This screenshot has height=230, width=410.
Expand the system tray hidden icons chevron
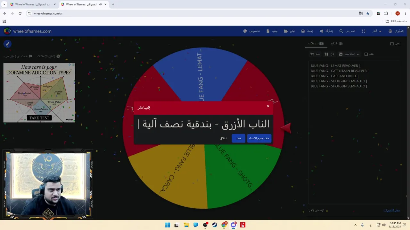pyautogui.click(x=355, y=225)
